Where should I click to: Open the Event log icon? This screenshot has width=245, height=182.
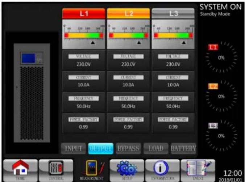click(x=198, y=170)
